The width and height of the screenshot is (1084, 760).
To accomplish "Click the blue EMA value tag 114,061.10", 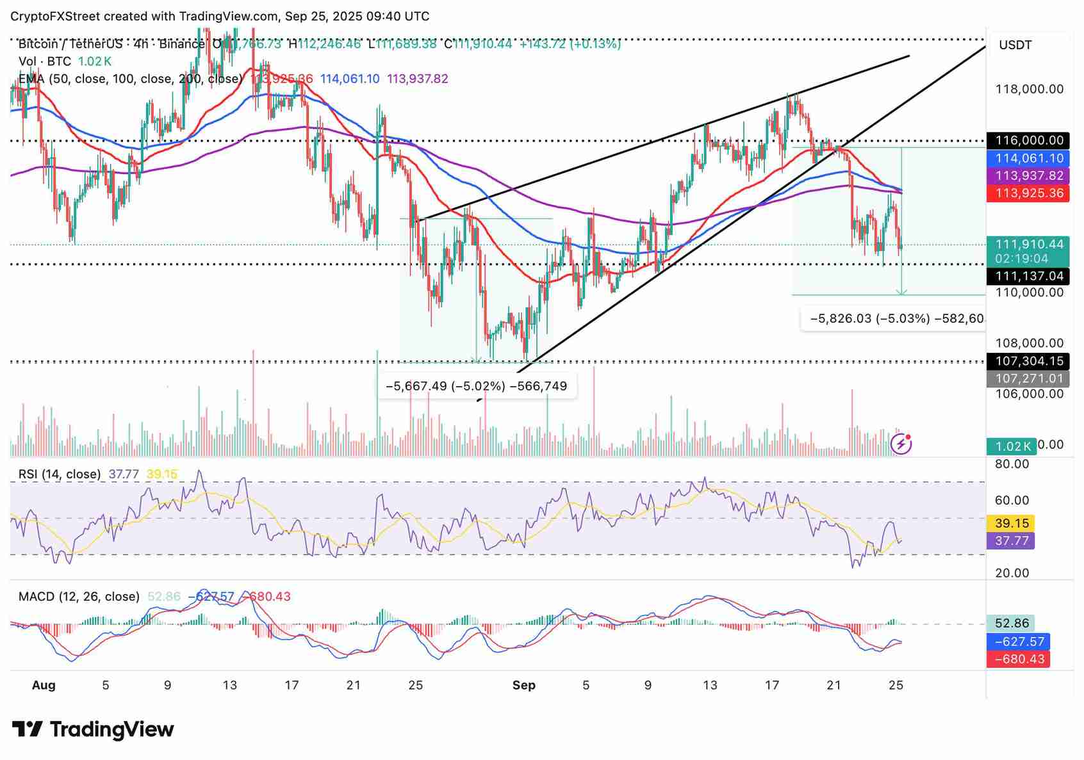I will (x=1029, y=158).
